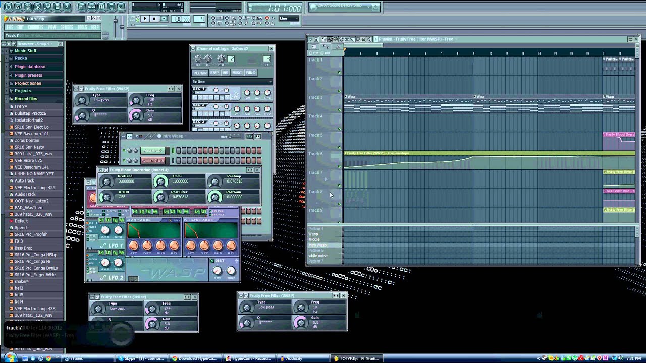The width and height of the screenshot is (646, 363).
Task: Switch to FUNC tab in Channel settings
Action: pos(250,73)
